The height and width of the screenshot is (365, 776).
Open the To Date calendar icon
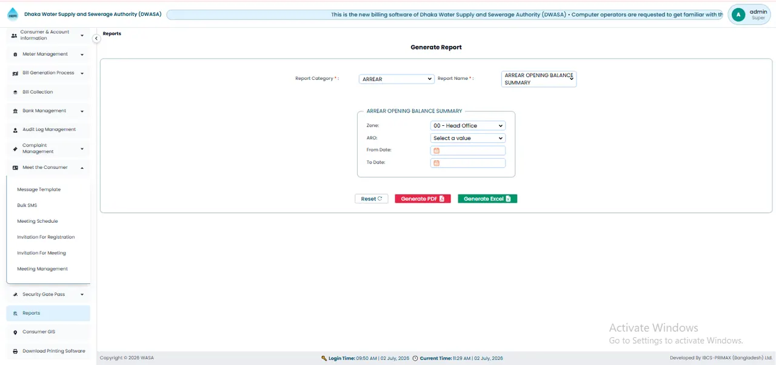436,163
